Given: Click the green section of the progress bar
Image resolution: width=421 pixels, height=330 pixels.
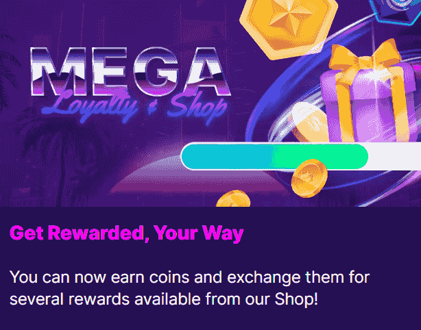Looking at the screenshot, I should click(x=320, y=157).
